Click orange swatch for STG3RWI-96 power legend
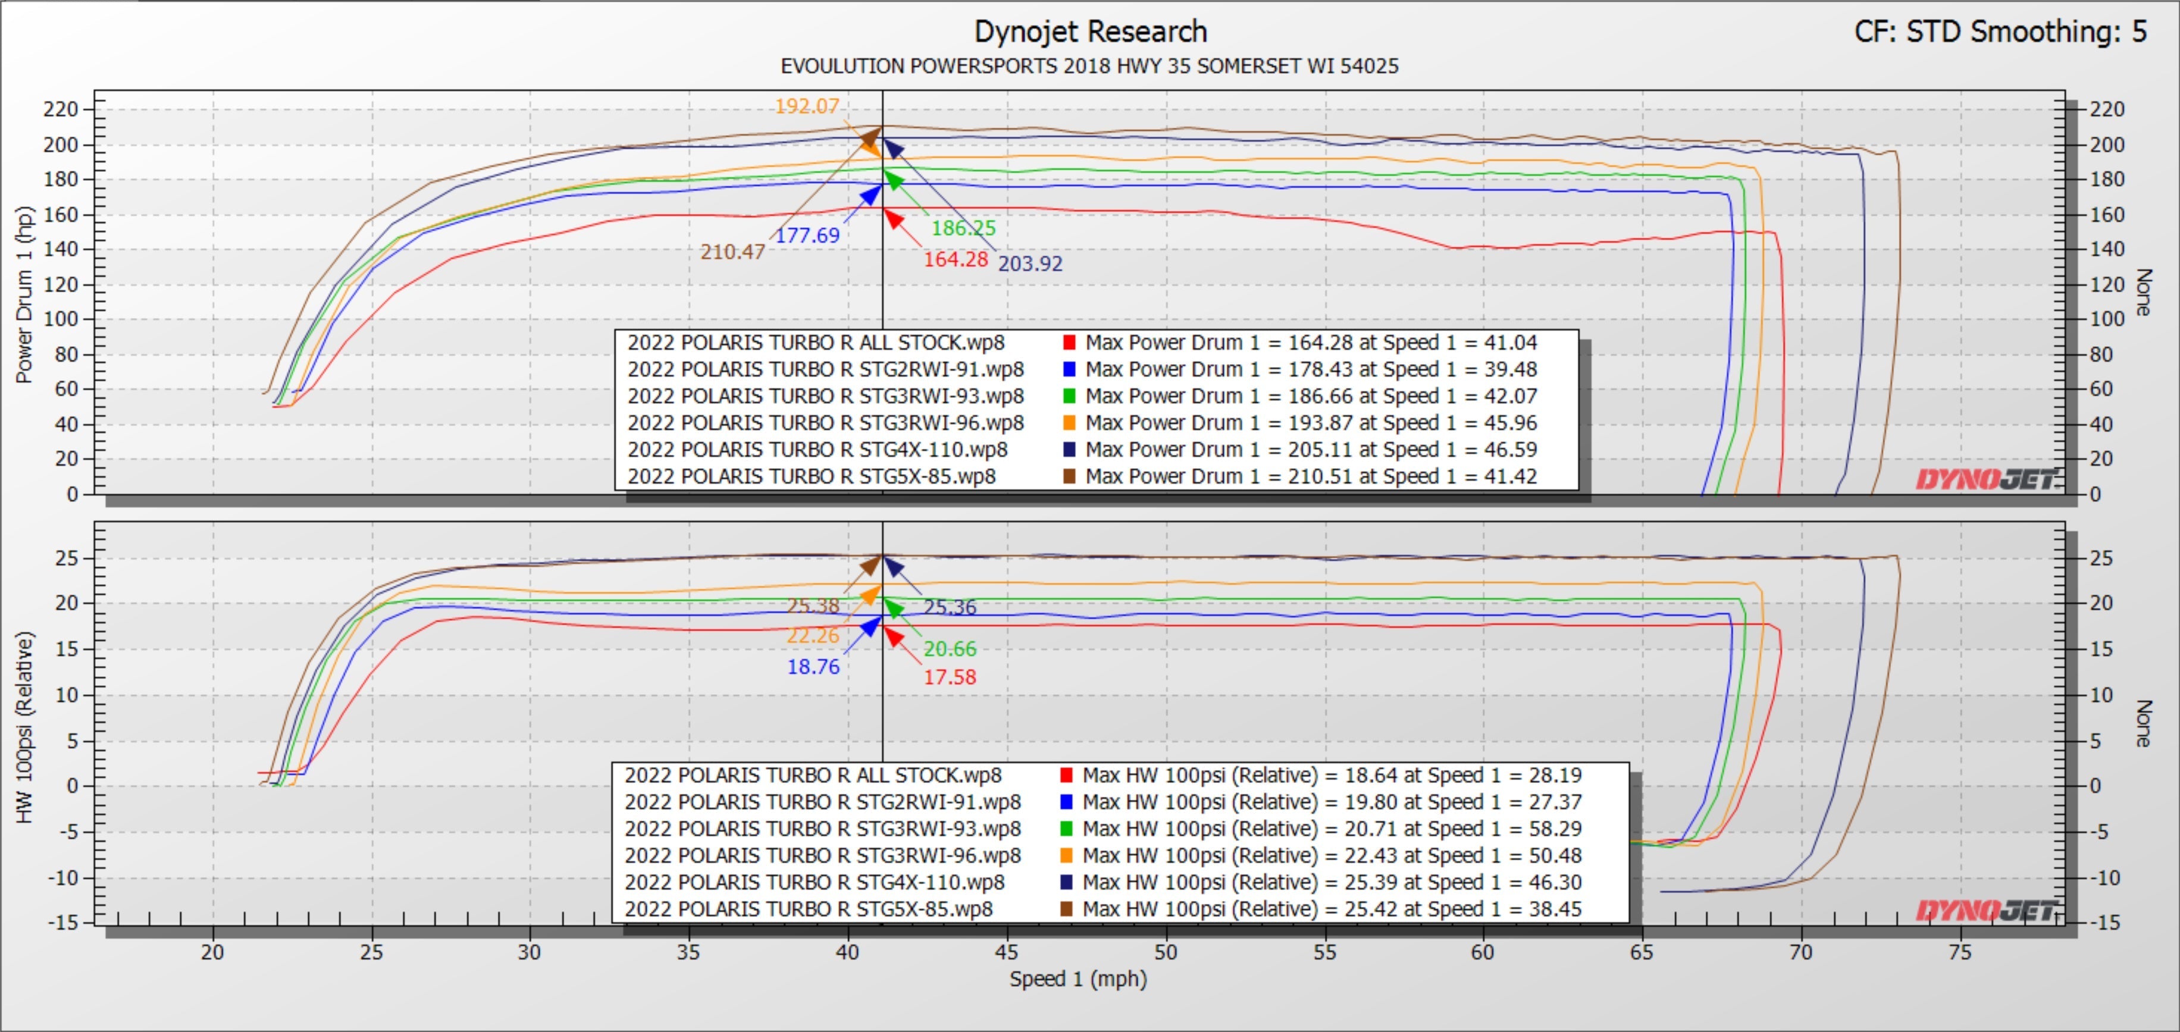Screen dimensions: 2180x1032 [x=1069, y=423]
